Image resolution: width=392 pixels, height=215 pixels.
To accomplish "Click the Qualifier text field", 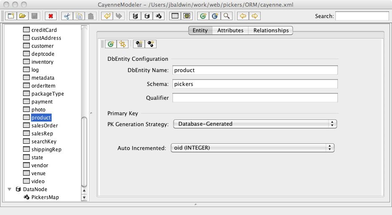I will tap(255, 98).
